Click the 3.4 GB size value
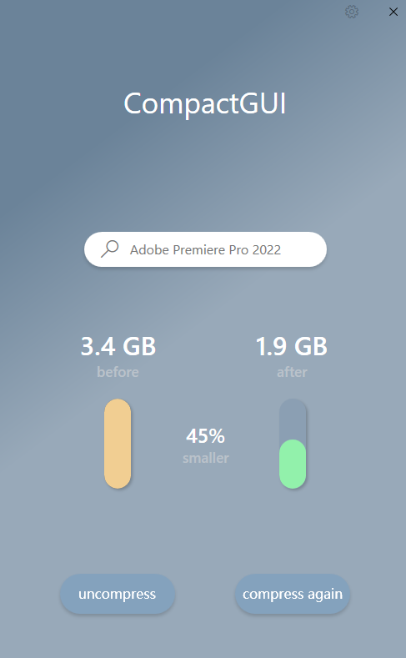 [x=118, y=347]
